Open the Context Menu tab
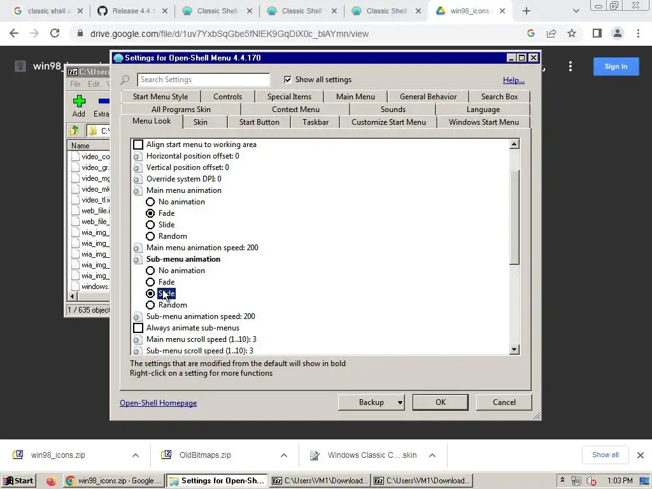This screenshot has height=489, width=652. [295, 110]
